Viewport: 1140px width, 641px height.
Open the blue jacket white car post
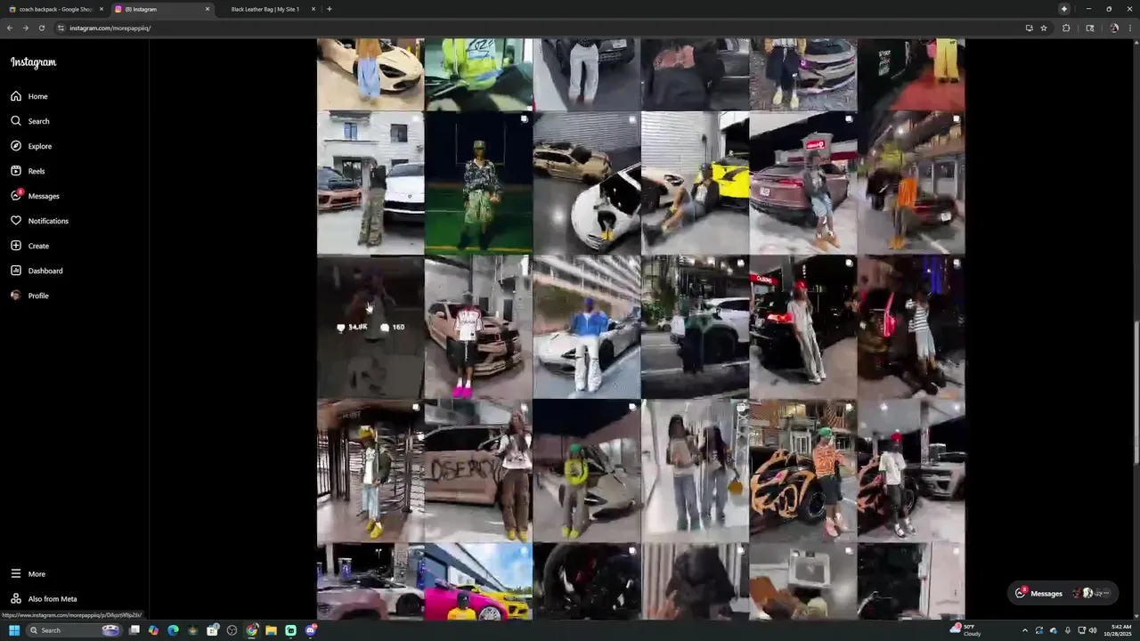(x=586, y=327)
